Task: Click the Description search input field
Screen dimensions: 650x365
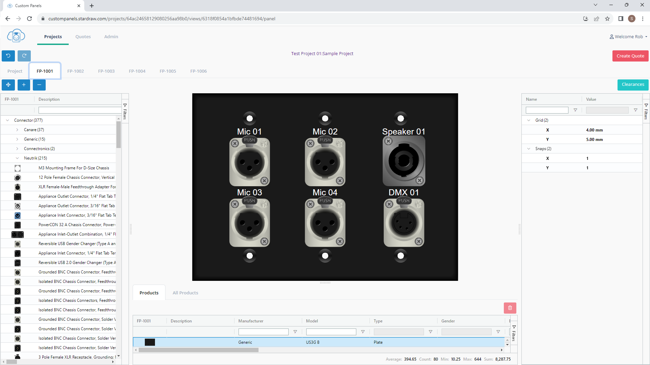Action: (x=80, y=110)
